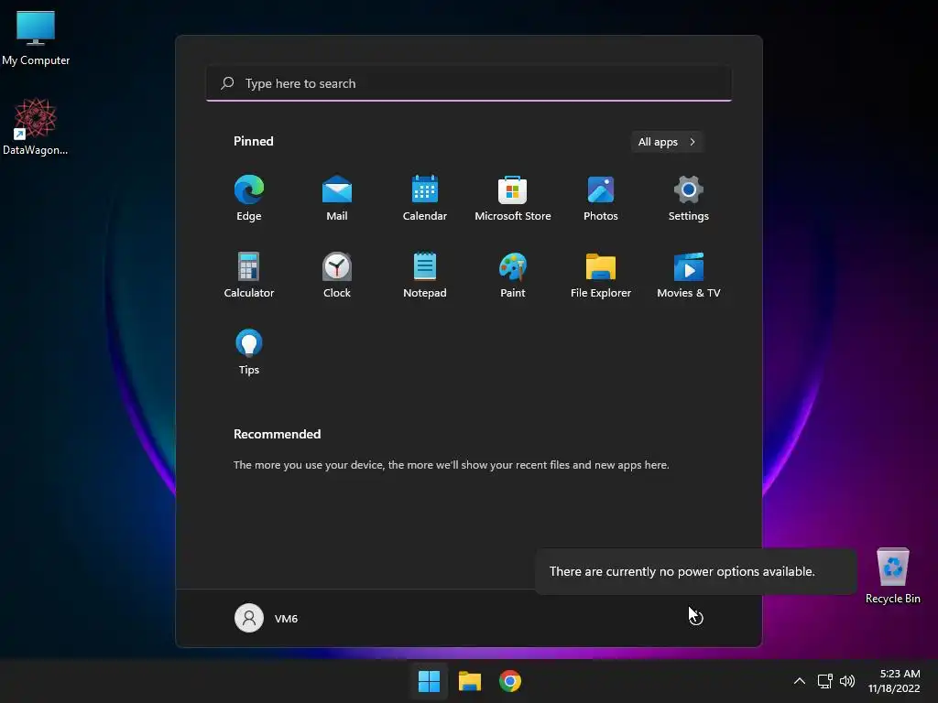
Task: Show hidden icons in the system tray
Action: [x=799, y=681]
